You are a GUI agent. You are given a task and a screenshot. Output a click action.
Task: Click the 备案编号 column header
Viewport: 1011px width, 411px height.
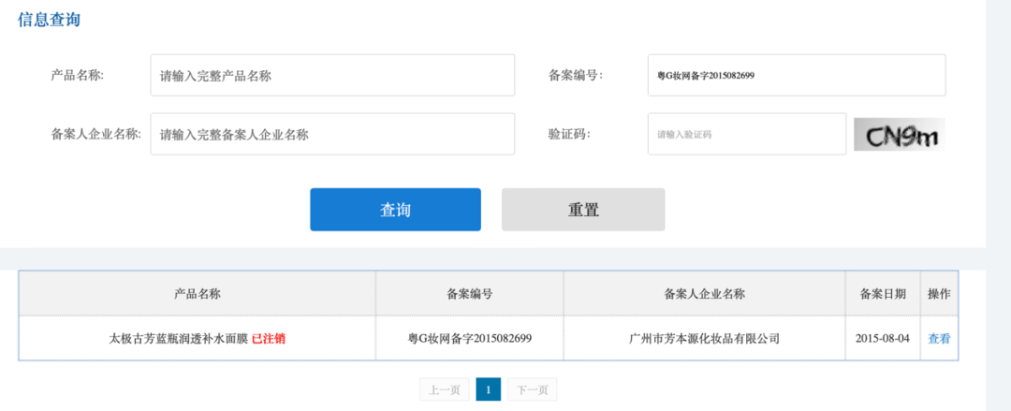[x=470, y=294]
